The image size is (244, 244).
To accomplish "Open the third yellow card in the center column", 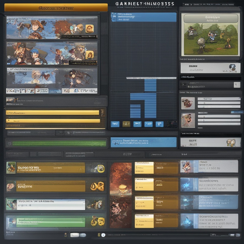I will [x=144, y=203].
